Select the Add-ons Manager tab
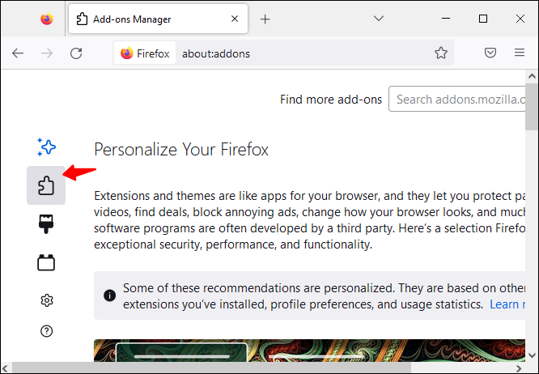This screenshot has height=374, width=539. (x=158, y=19)
